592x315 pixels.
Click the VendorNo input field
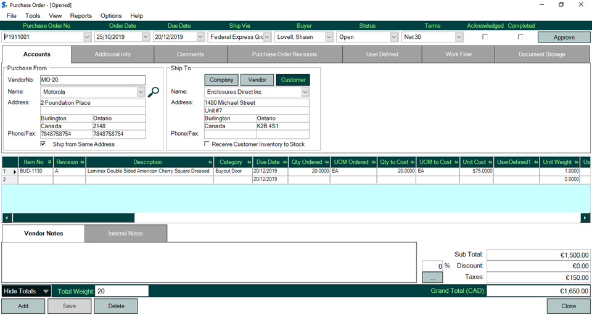(92, 80)
